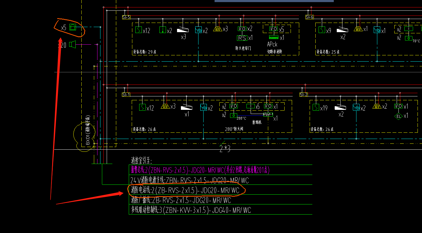Click the SI-1 isolator tag
This screenshot has height=233, width=422.
(x=126, y=95)
